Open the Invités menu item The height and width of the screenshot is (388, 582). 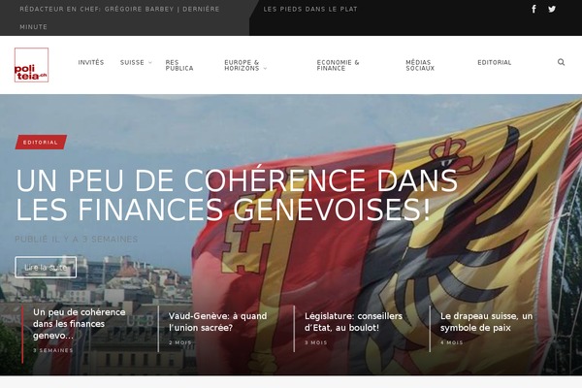tap(91, 62)
